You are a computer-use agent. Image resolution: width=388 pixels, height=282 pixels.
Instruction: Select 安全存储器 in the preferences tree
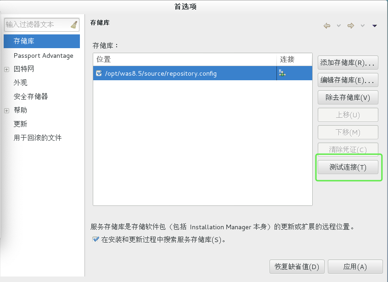tap(31, 96)
